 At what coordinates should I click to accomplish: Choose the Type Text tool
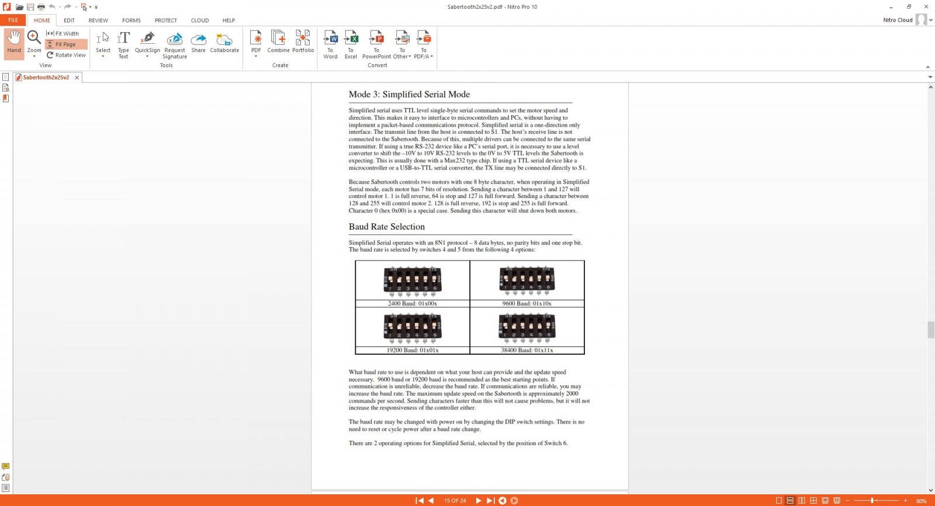123,44
